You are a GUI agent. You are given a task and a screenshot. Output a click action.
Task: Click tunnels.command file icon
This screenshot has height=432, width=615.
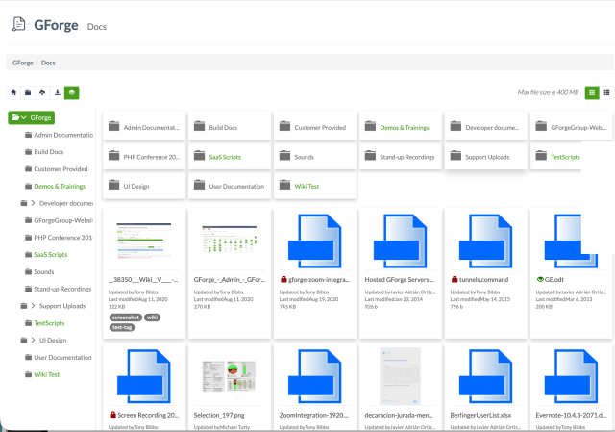(x=486, y=241)
